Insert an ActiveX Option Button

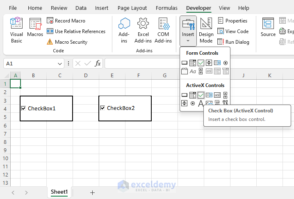[193, 103]
